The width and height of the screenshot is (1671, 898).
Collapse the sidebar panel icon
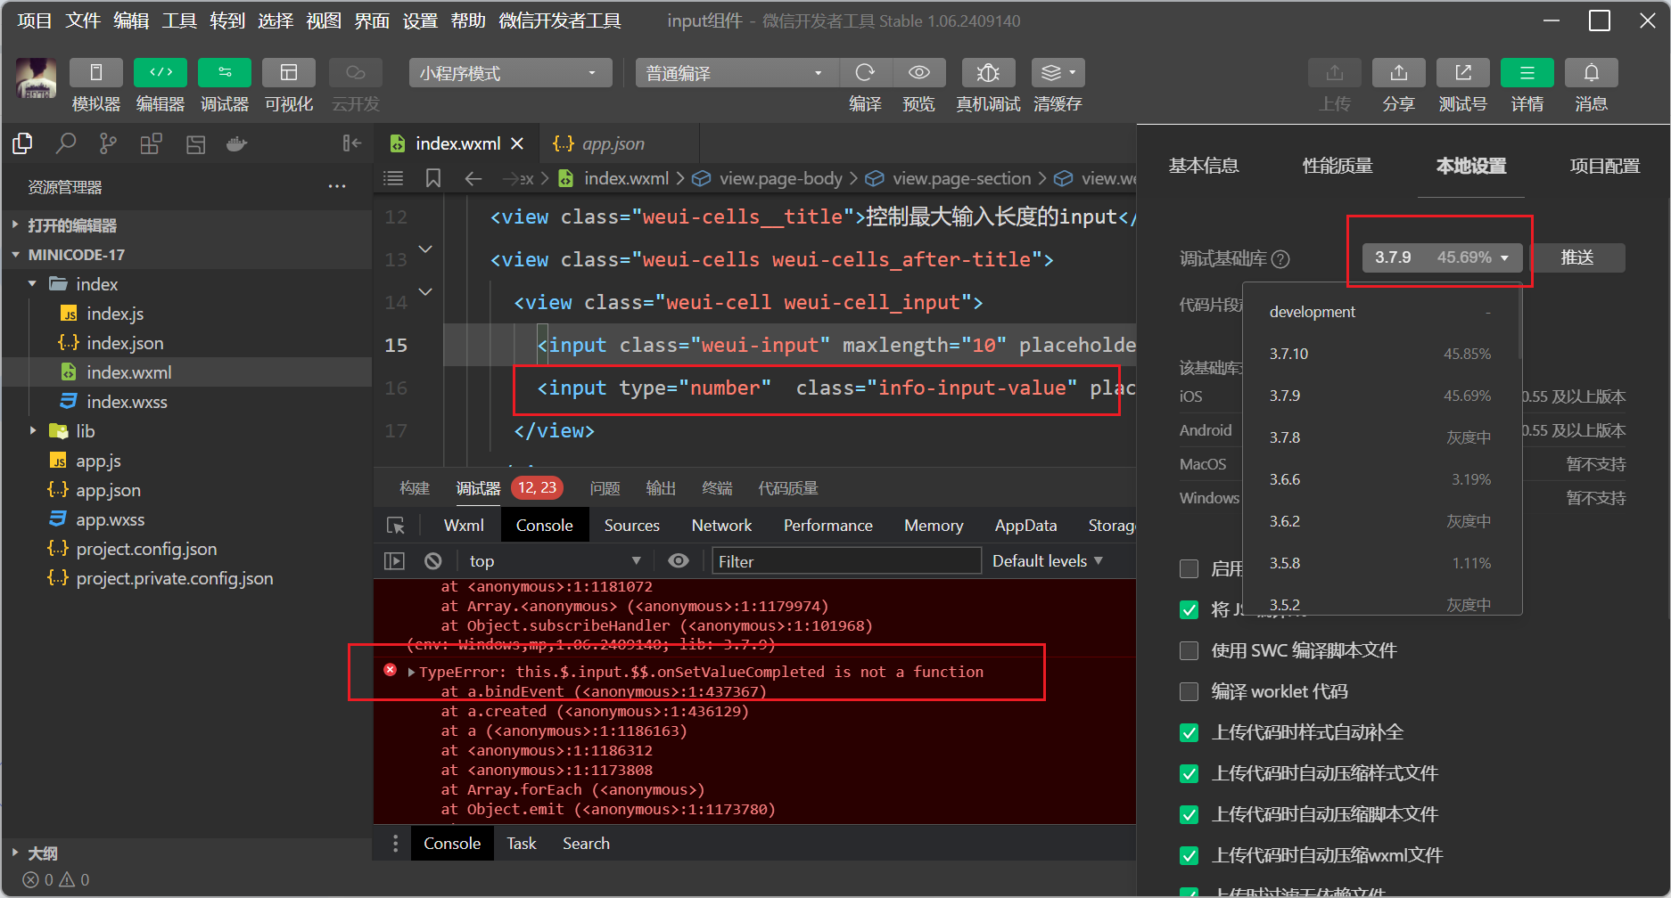[352, 143]
